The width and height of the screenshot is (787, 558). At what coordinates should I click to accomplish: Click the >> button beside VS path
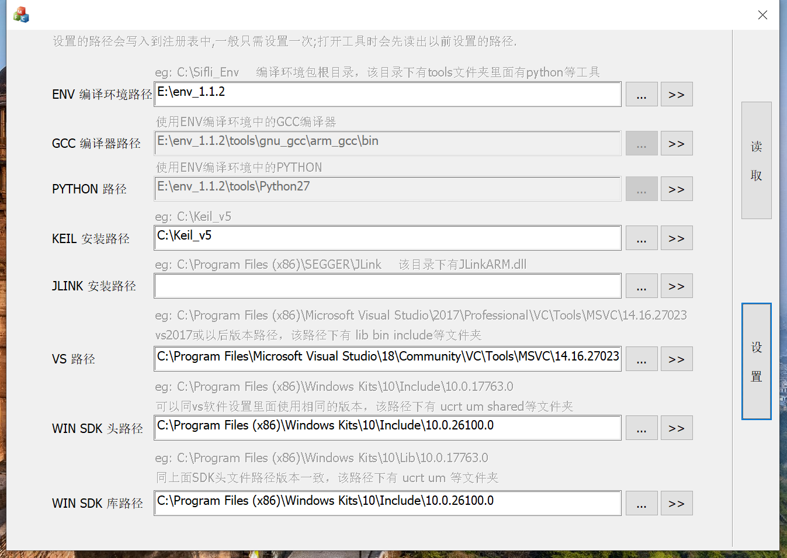point(677,359)
